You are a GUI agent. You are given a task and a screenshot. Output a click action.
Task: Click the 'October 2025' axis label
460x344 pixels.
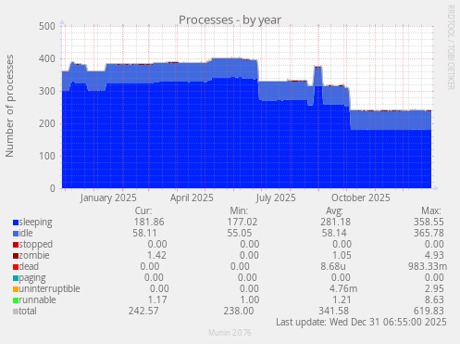coord(361,197)
